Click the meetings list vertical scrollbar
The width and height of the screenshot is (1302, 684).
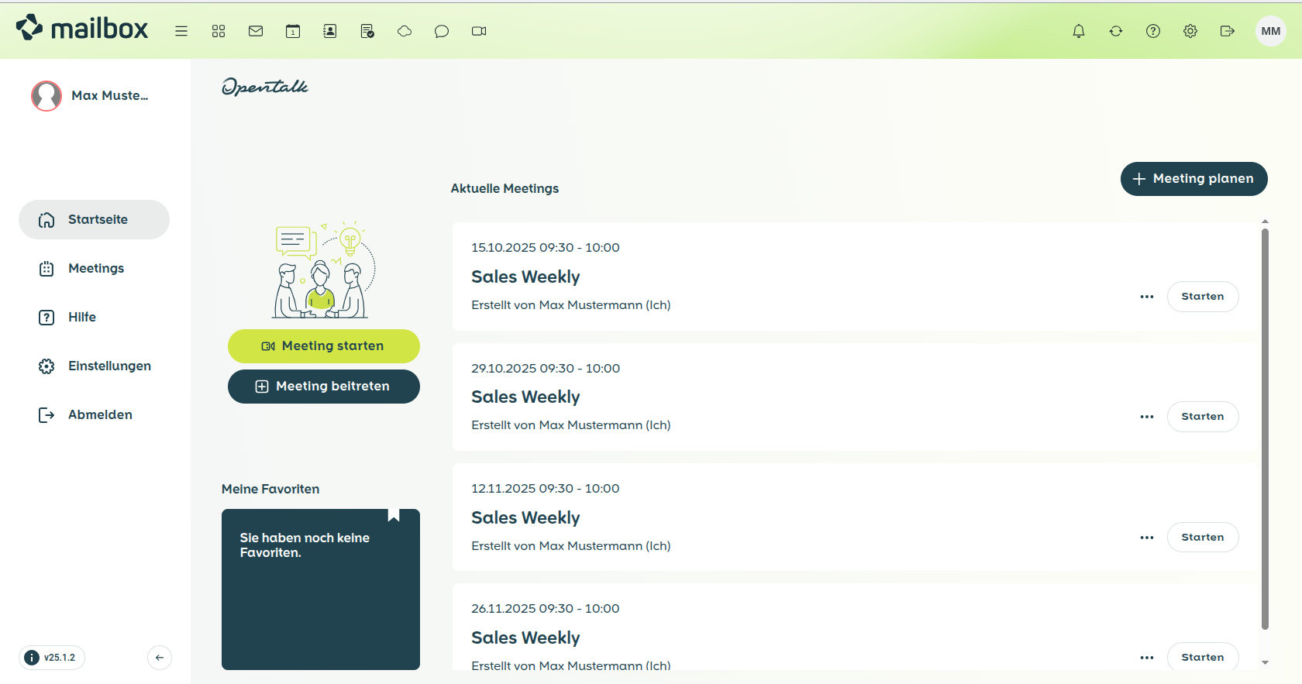click(1265, 426)
